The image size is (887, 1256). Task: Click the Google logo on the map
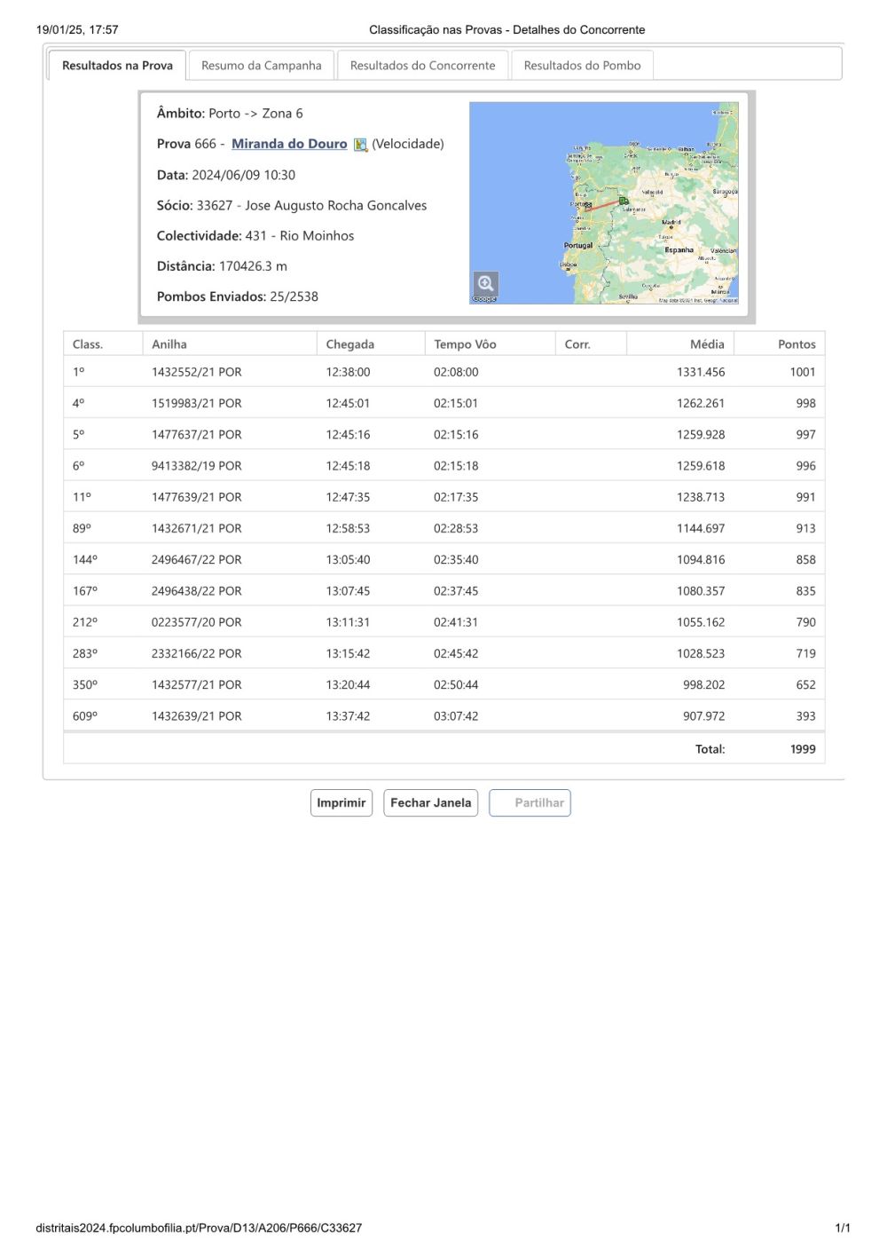click(484, 299)
